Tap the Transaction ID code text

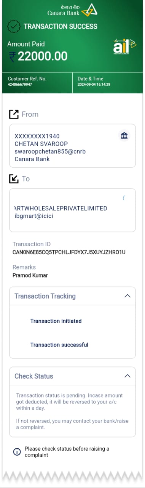(69, 252)
